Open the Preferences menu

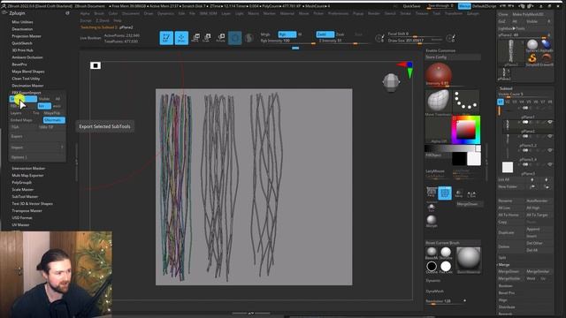(x=338, y=13)
